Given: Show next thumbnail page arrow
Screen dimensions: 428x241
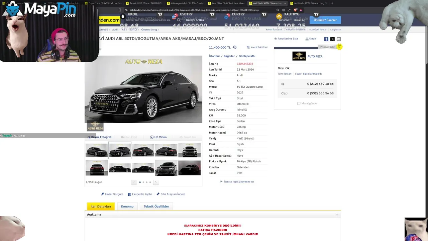Looking at the screenshot, I should 155,182.
